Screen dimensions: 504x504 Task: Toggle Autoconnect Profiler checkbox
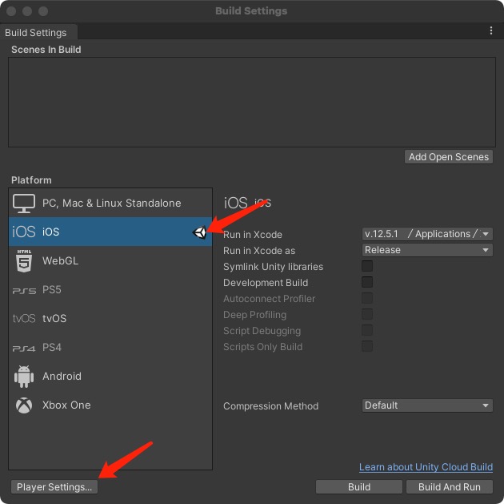tap(367, 298)
